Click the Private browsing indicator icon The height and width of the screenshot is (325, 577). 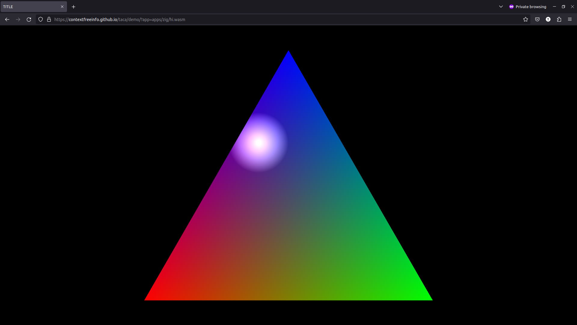(x=511, y=7)
